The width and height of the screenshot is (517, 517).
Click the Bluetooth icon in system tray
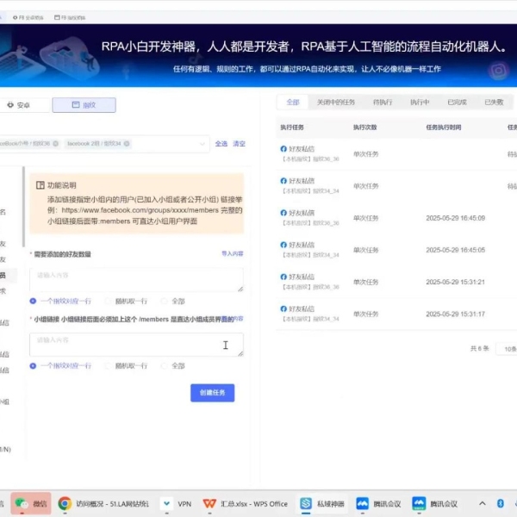tap(501, 503)
